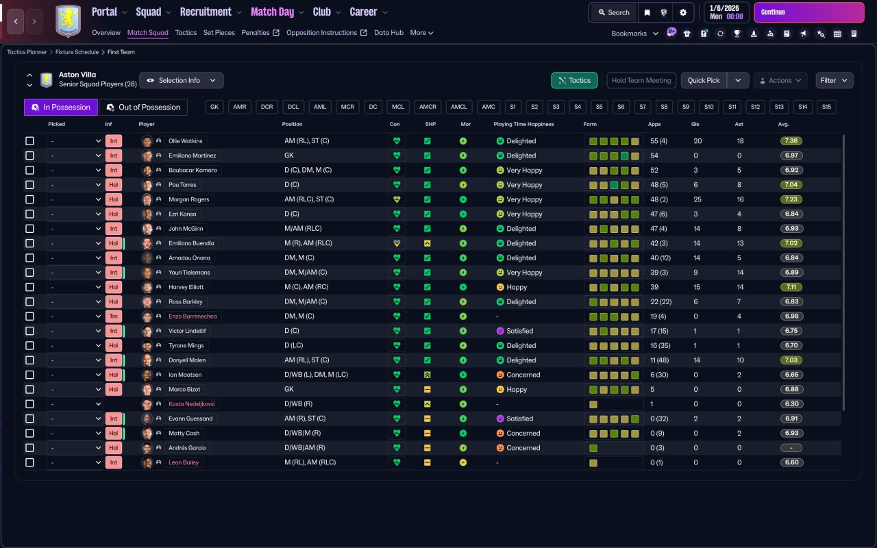Select Leon Bailey's row checkbox
This screenshot has height=548, width=877.
(x=29, y=462)
